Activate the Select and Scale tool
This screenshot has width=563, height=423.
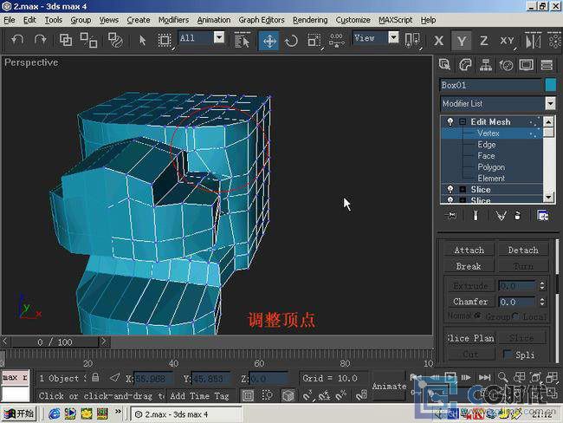click(314, 40)
